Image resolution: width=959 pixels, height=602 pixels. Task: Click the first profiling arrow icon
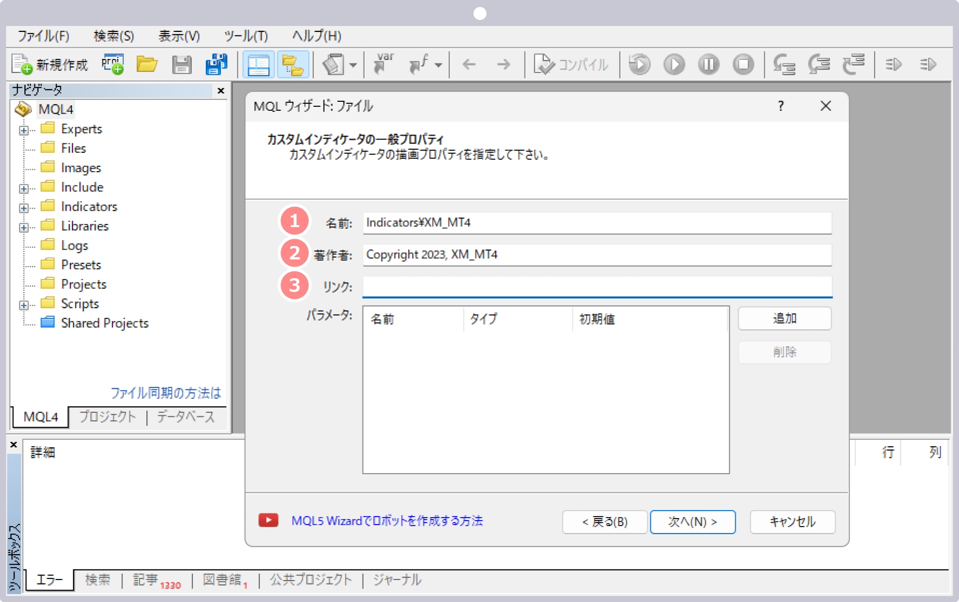pyautogui.click(x=894, y=64)
